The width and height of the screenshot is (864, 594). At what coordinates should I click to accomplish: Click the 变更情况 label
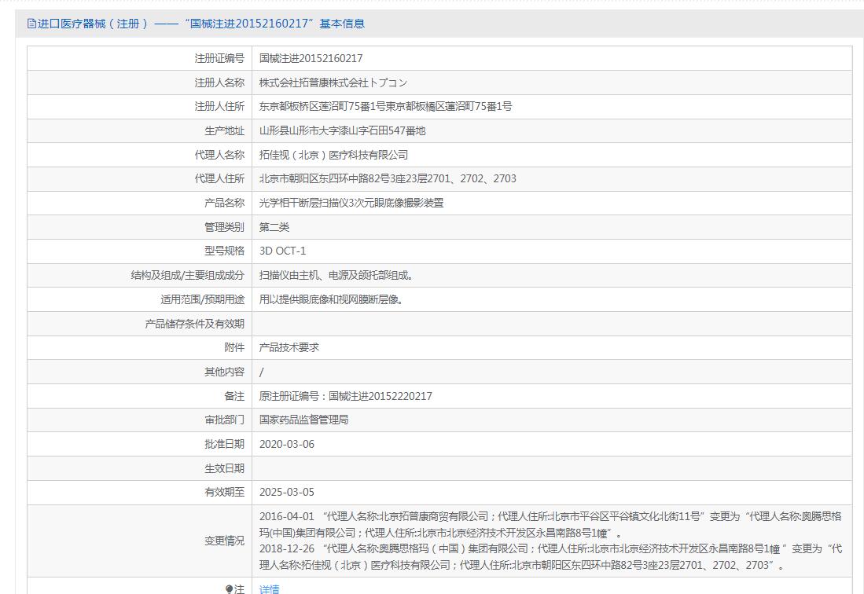pyautogui.click(x=224, y=541)
